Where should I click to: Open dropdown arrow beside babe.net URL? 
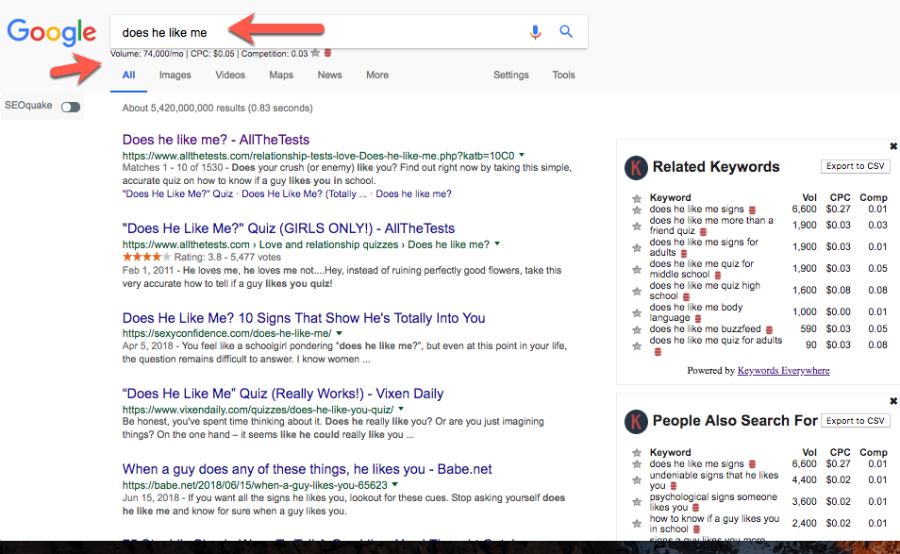tap(395, 484)
